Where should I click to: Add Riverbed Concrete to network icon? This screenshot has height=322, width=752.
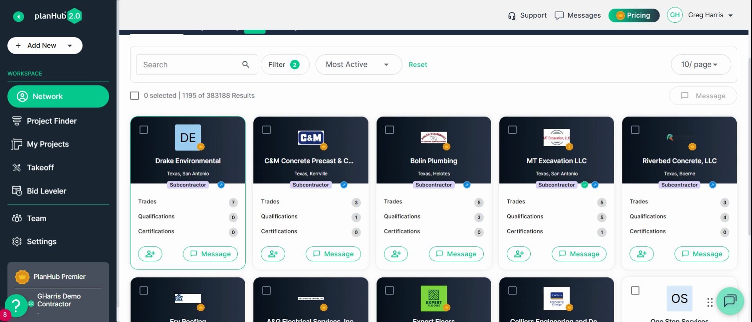click(x=642, y=254)
